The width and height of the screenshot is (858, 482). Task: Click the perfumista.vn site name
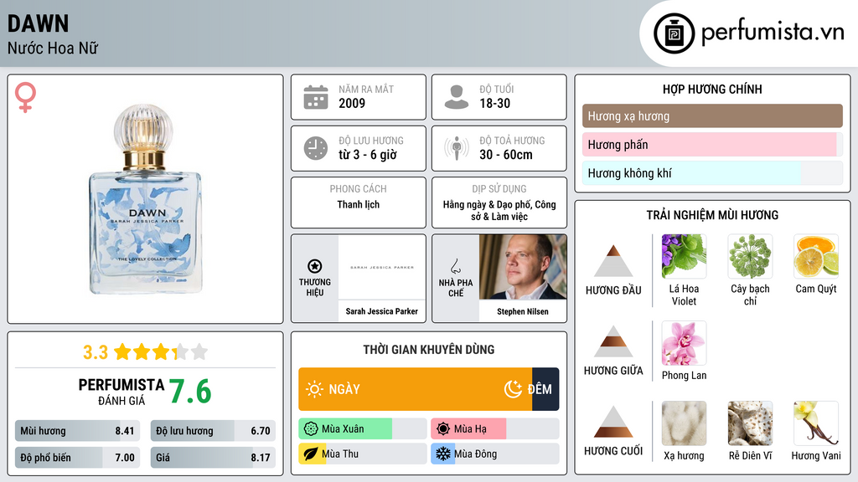pos(773,33)
